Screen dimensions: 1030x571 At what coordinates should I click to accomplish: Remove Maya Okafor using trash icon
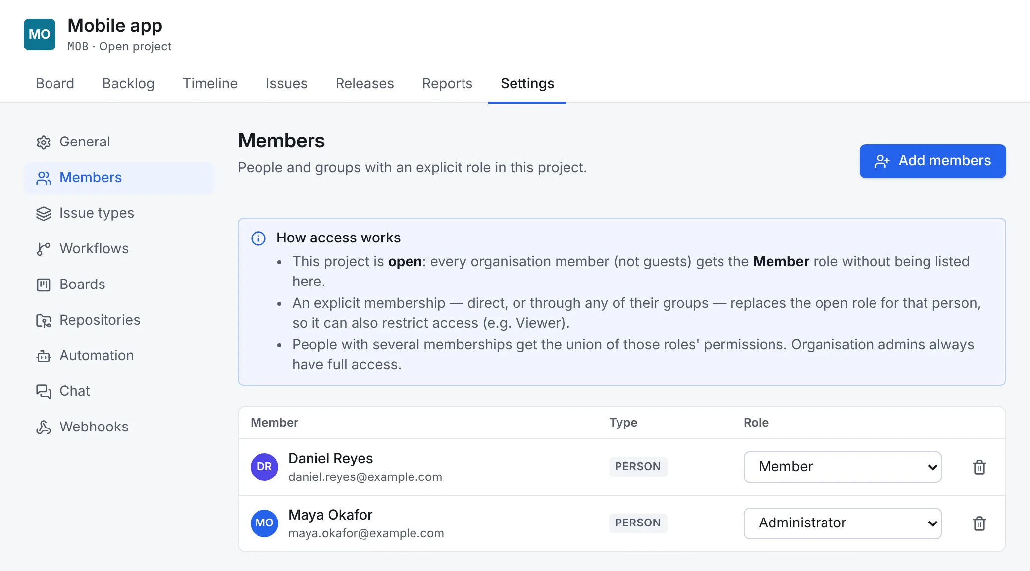click(979, 523)
